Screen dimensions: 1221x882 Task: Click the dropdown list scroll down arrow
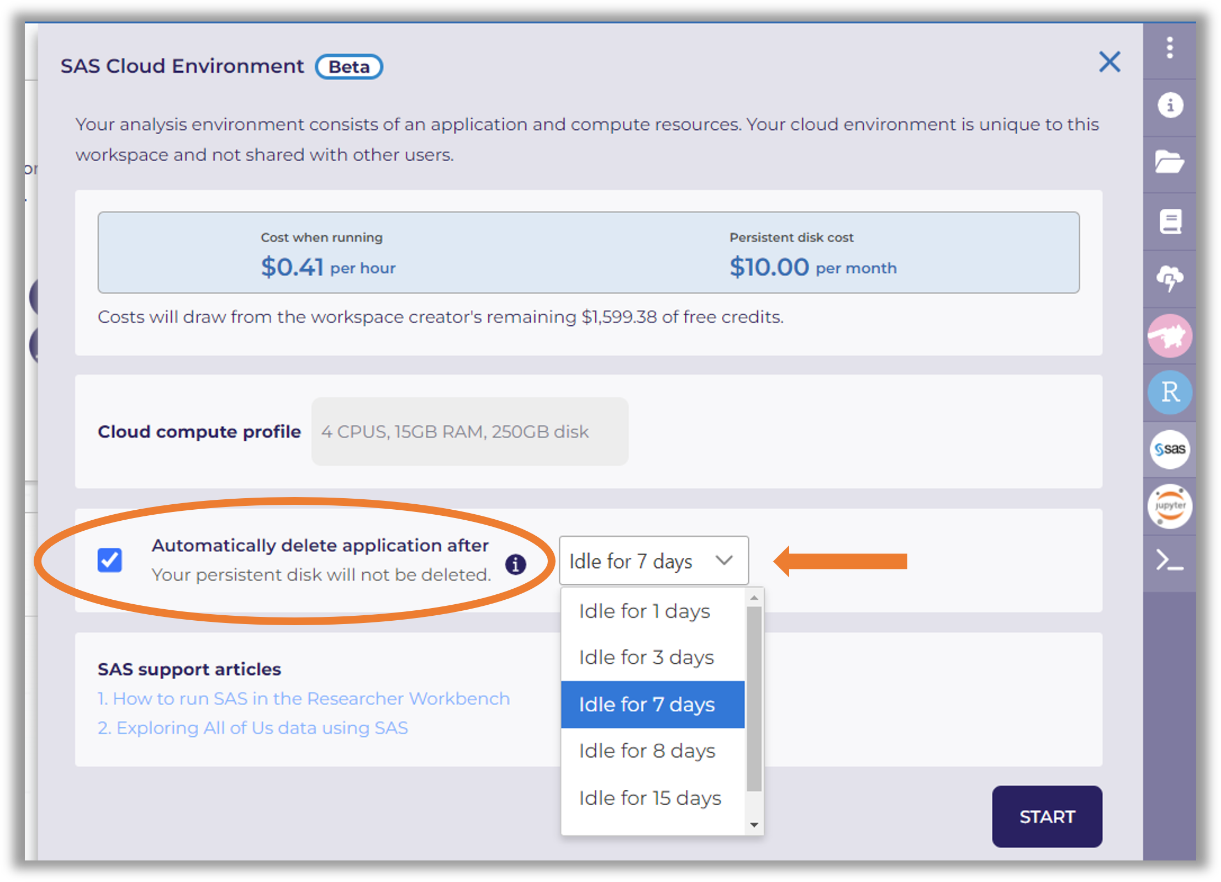[754, 825]
